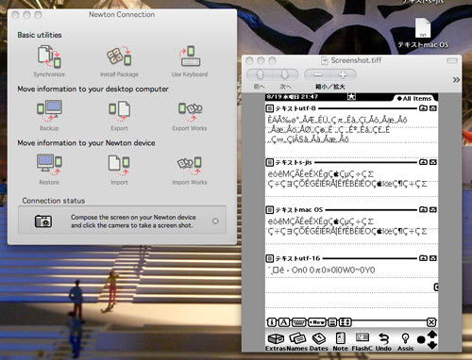This screenshot has width=472, height=360.
Task: Click filing icon on テキストutf-8 note
Action: coord(423,108)
